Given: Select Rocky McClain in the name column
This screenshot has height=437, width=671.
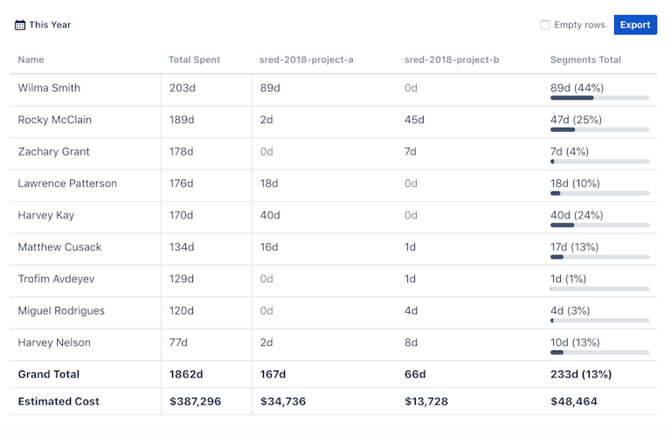Looking at the screenshot, I should [54, 120].
